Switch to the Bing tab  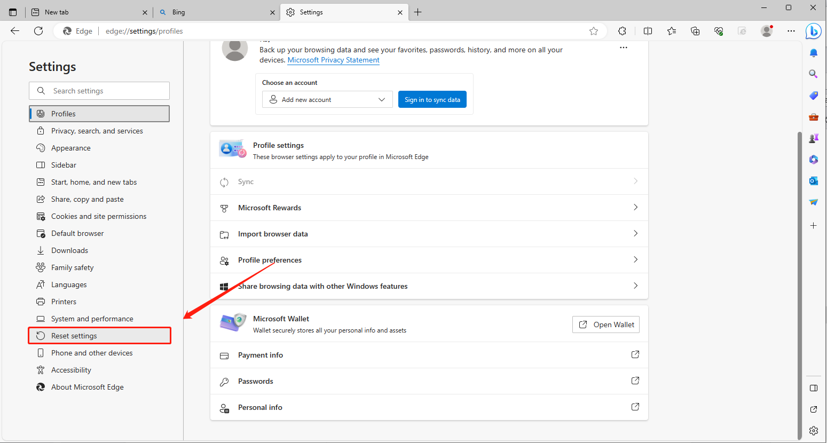coord(216,12)
